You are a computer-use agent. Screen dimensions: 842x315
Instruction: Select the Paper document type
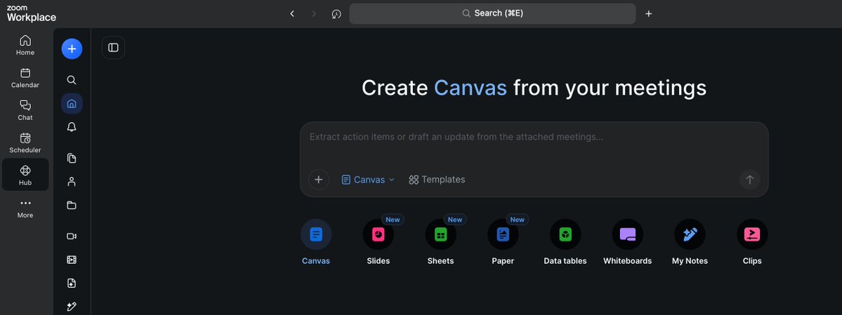click(x=503, y=242)
